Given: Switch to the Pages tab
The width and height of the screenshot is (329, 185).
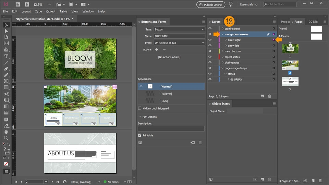Looking at the screenshot, I should point(298,22).
